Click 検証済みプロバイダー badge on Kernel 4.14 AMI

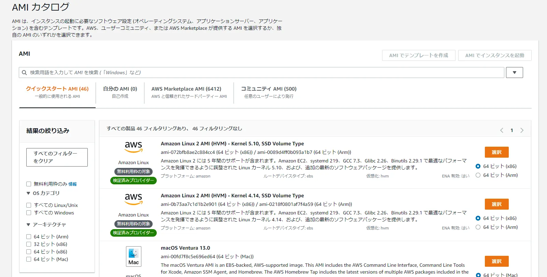(134, 233)
